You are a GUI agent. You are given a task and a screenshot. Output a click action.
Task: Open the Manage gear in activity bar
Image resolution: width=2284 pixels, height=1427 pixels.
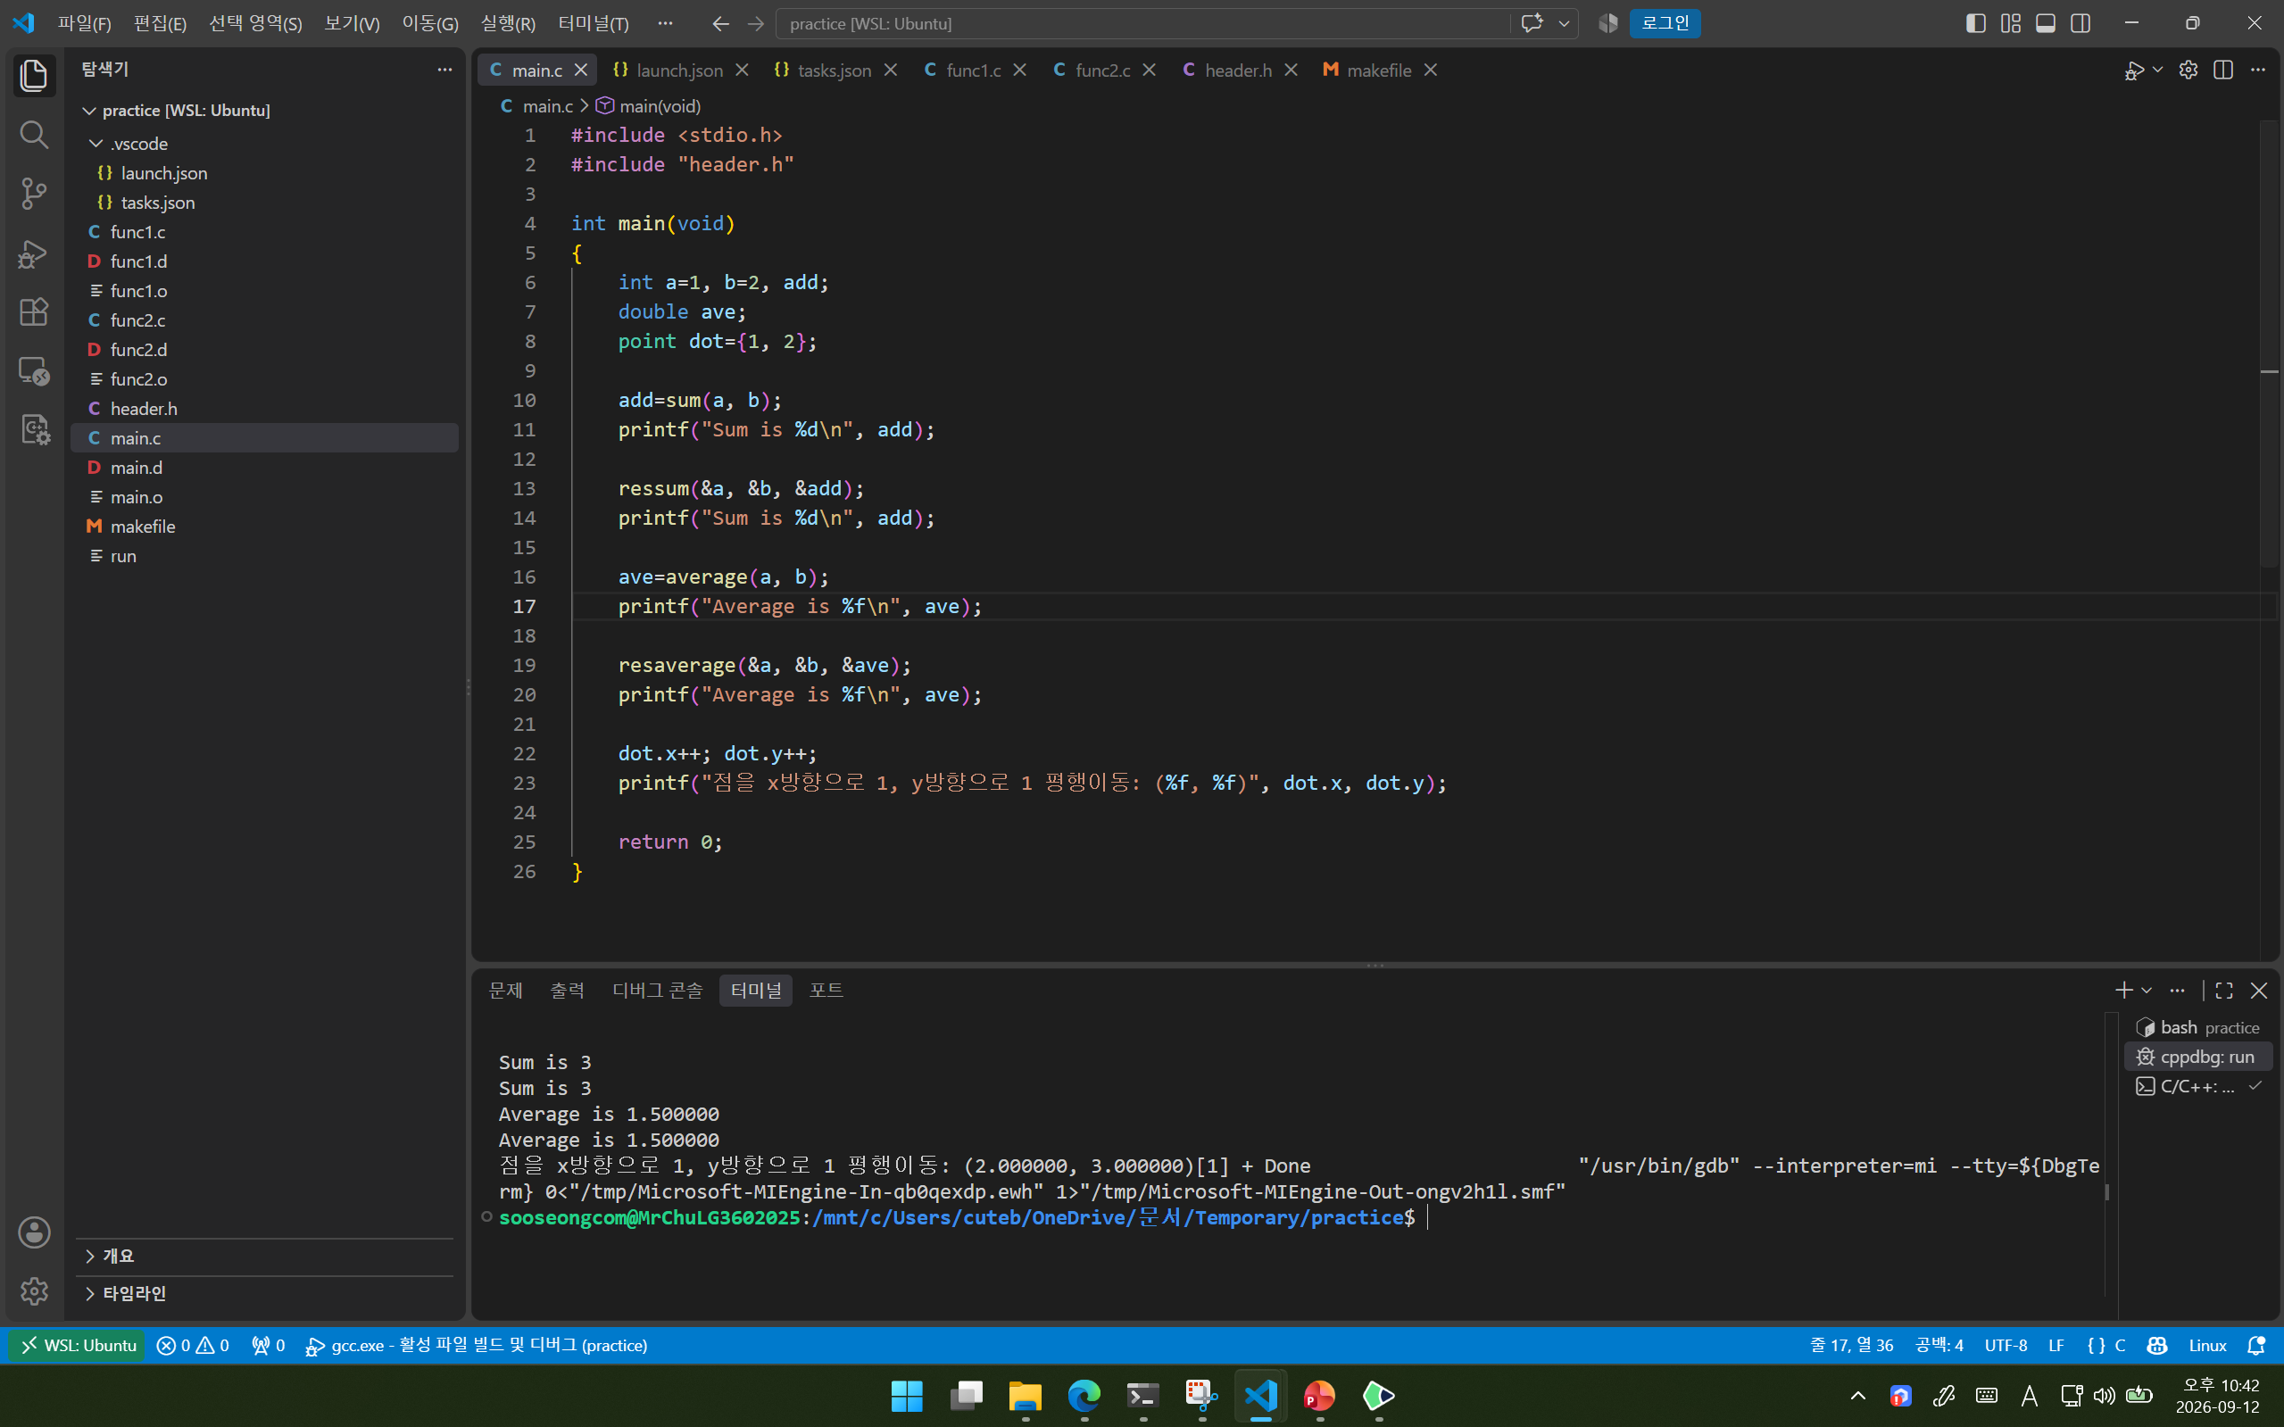tap(34, 1290)
